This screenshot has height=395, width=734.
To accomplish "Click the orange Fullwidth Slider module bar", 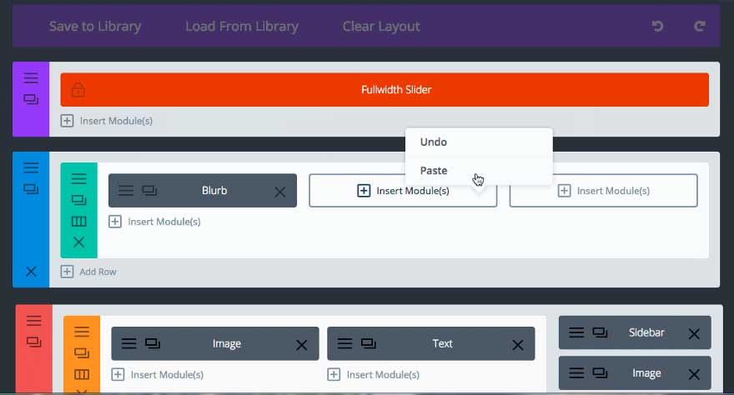I will pos(396,89).
